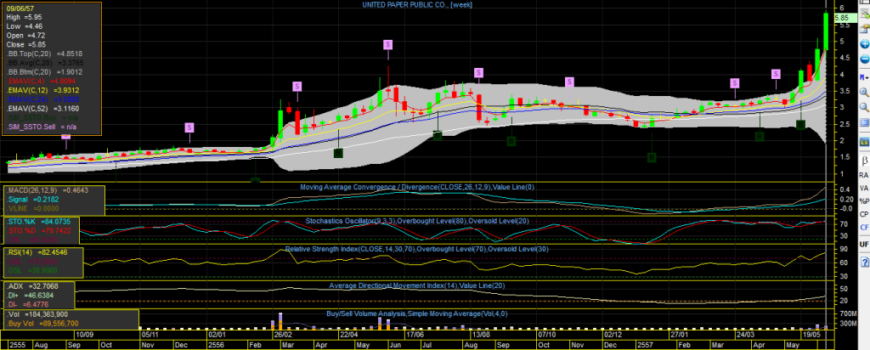Click the blue .EMAV(C,24) legend entry
Image resolution: width=870 pixels, height=350 pixels.
point(42,99)
